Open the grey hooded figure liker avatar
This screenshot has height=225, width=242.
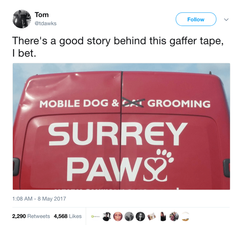click(x=129, y=216)
